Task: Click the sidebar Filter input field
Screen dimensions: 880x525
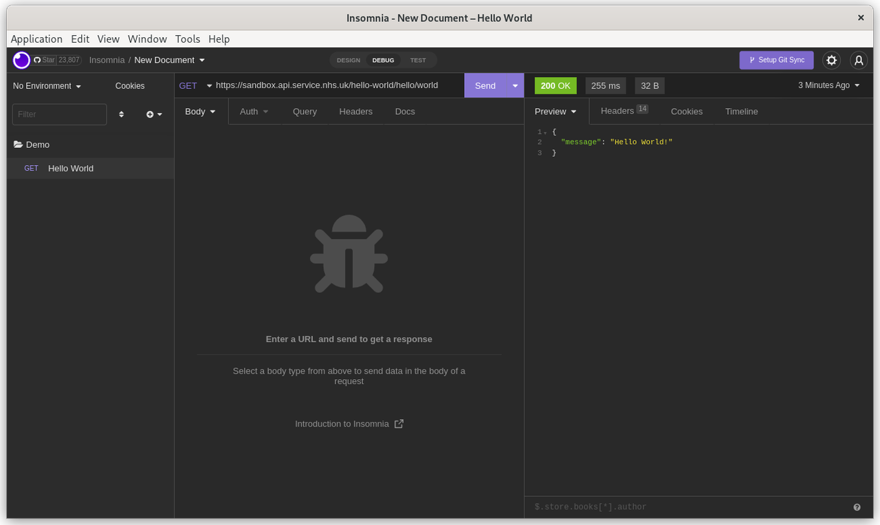Action: pos(60,114)
